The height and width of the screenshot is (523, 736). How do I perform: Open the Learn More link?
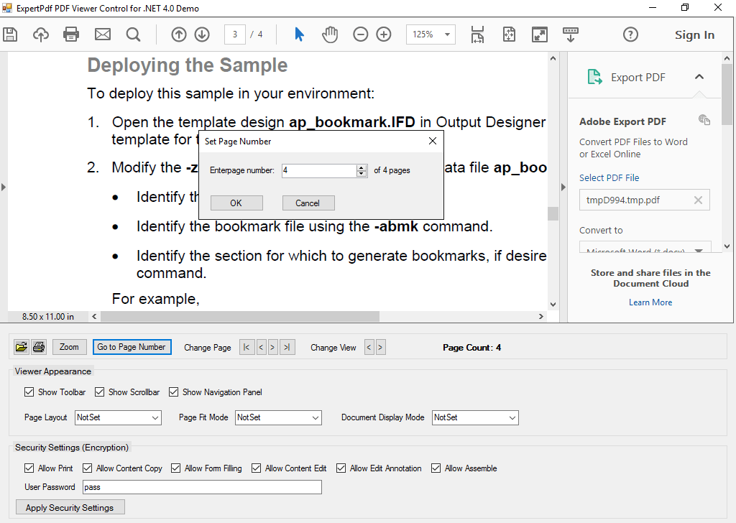tap(650, 302)
